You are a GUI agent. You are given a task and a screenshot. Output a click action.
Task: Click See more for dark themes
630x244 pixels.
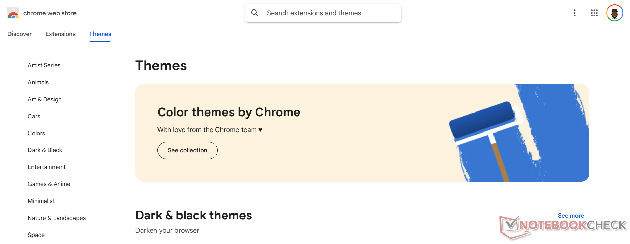point(571,216)
